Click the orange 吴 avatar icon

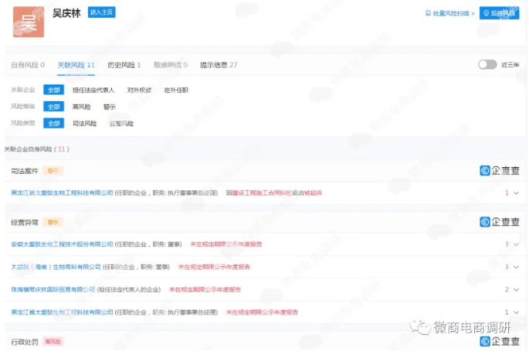(x=29, y=22)
